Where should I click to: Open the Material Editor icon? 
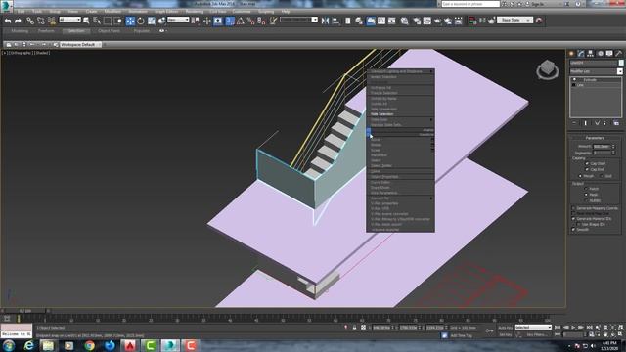(404, 21)
